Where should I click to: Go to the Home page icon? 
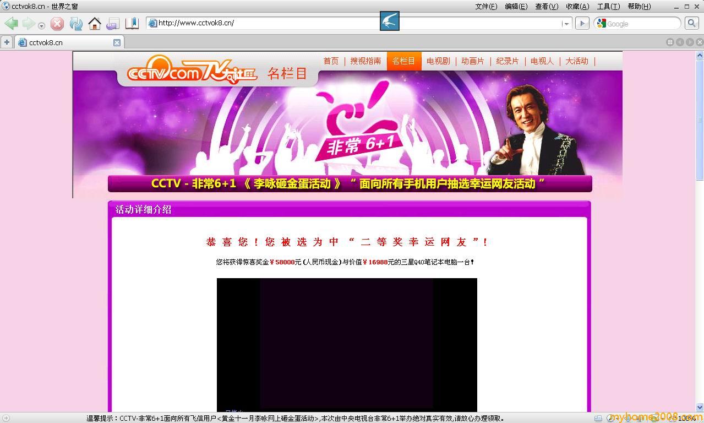coord(95,24)
